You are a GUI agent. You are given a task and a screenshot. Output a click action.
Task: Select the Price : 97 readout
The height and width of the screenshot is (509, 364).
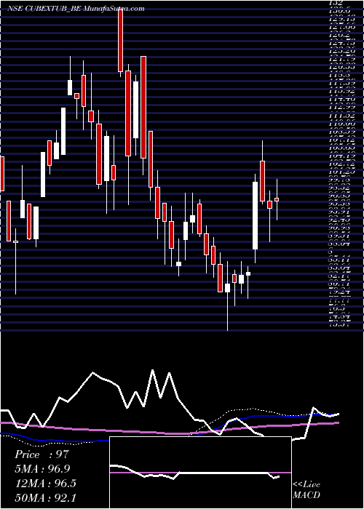(x=42, y=454)
